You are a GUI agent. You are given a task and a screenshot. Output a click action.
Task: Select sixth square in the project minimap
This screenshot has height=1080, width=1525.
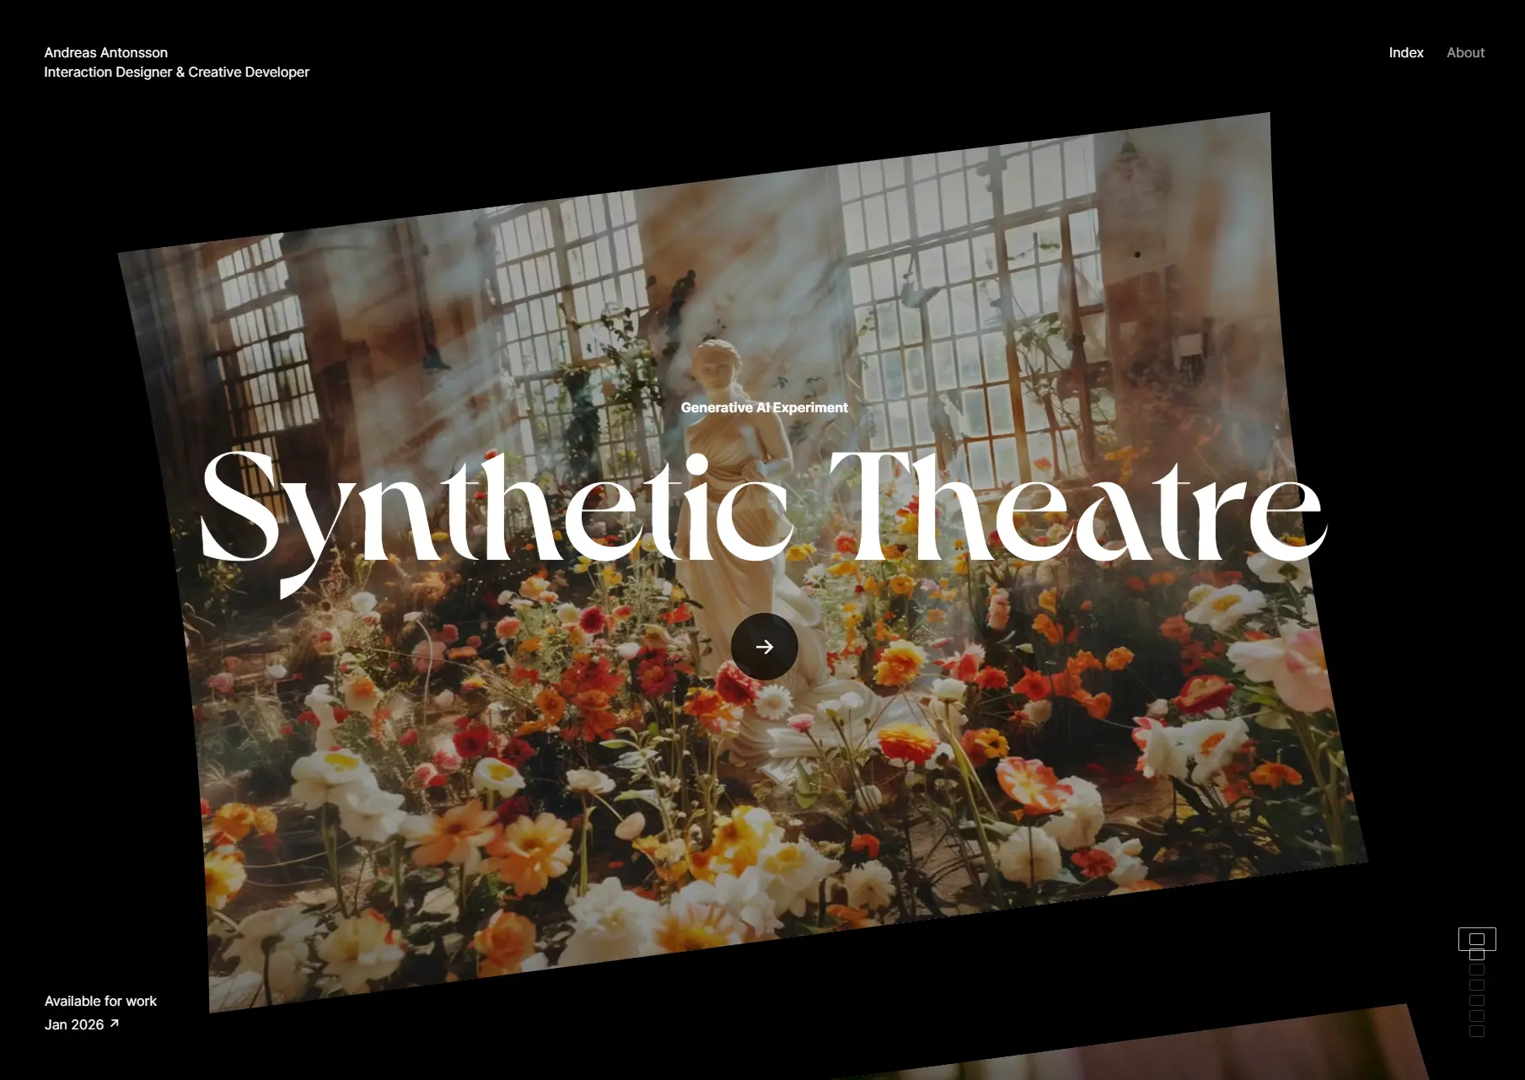click(x=1477, y=1016)
